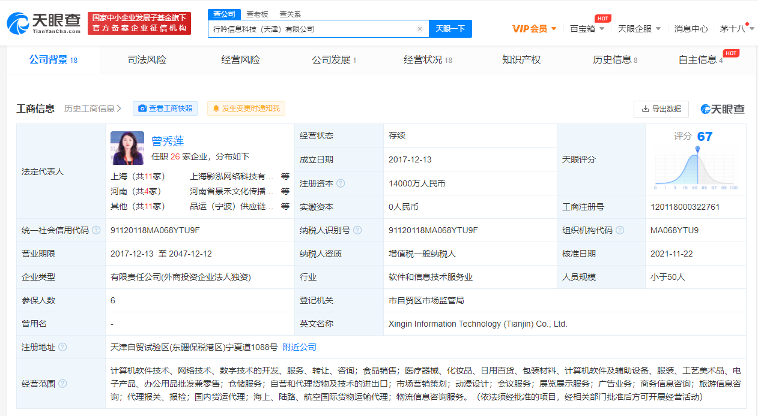
Task: Click 纳税人资质 value 增值税一般纳税人
Action: (x=422, y=254)
